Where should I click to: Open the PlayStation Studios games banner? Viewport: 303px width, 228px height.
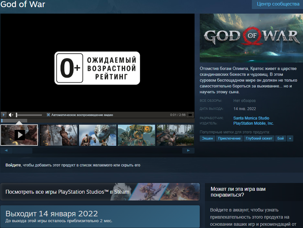coord(100,192)
